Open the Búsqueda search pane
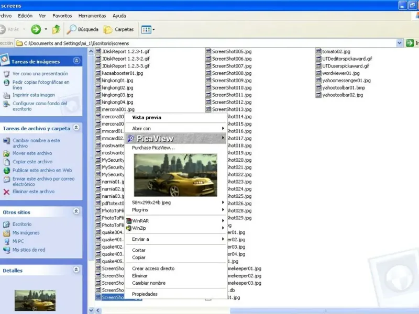The width and height of the screenshot is (419, 314). (x=83, y=29)
